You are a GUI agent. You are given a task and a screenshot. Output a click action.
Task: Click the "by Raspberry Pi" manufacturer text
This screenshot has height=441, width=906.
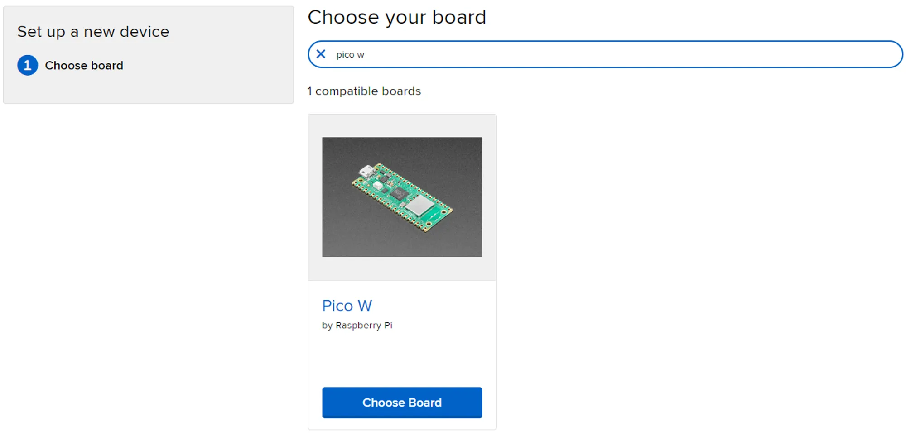357,326
